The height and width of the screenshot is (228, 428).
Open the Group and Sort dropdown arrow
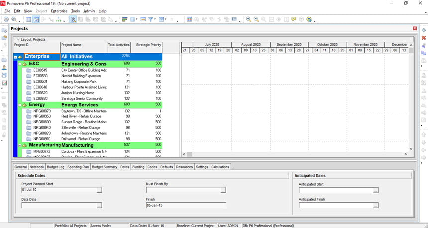[166, 19]
